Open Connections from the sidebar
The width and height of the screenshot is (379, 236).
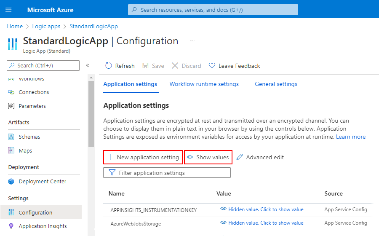coord(34,92)
